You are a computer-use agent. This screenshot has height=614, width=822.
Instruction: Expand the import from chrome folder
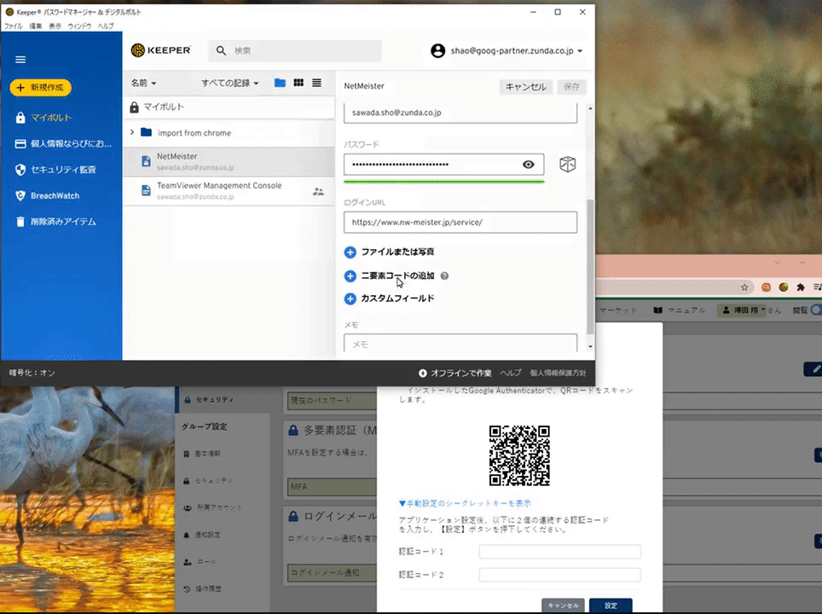(x=132, y=132)
